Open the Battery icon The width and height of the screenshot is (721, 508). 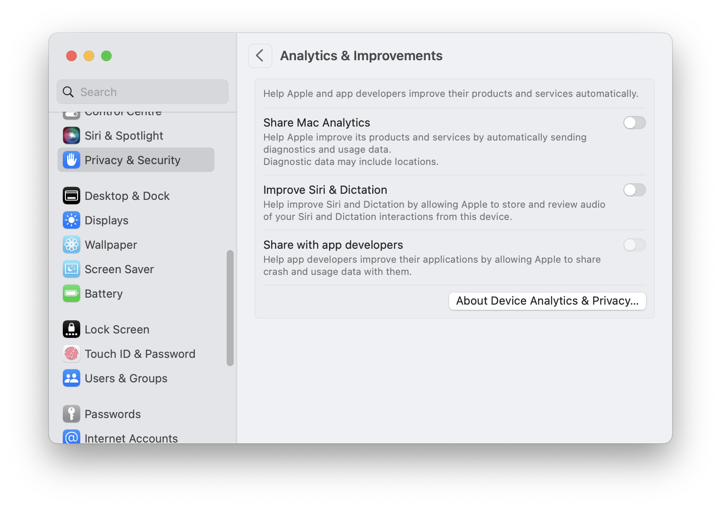click(x=71, y=294)
